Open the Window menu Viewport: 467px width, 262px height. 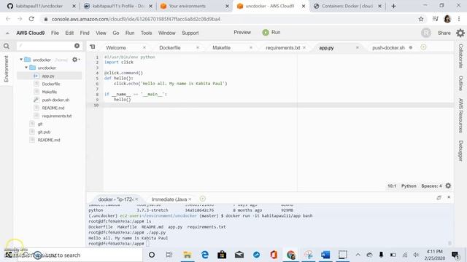tap(167, 33)
